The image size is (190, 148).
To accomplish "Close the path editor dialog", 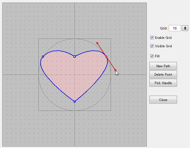I will (163, 100).
